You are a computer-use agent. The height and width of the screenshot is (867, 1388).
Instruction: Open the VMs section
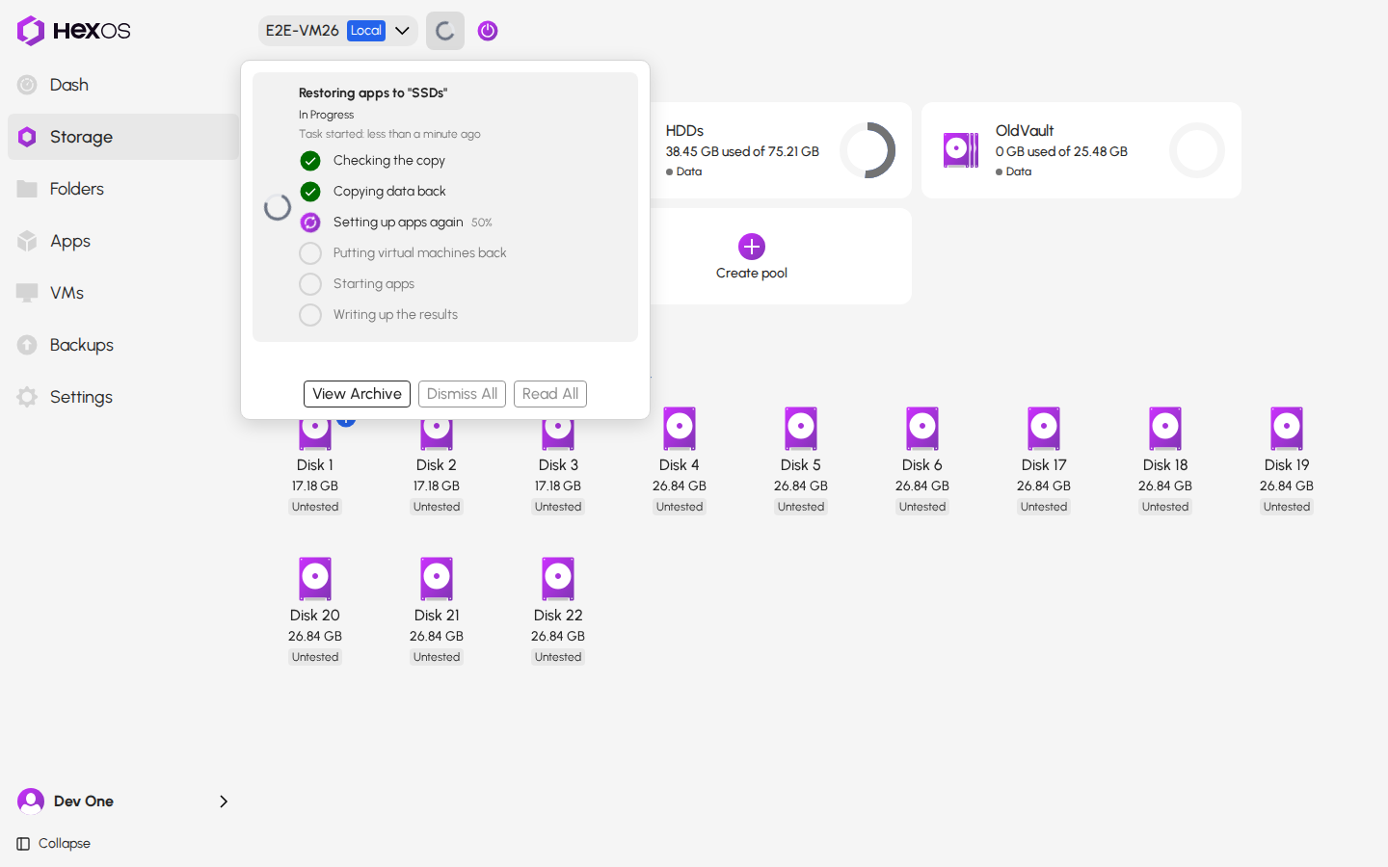point(123,293)
